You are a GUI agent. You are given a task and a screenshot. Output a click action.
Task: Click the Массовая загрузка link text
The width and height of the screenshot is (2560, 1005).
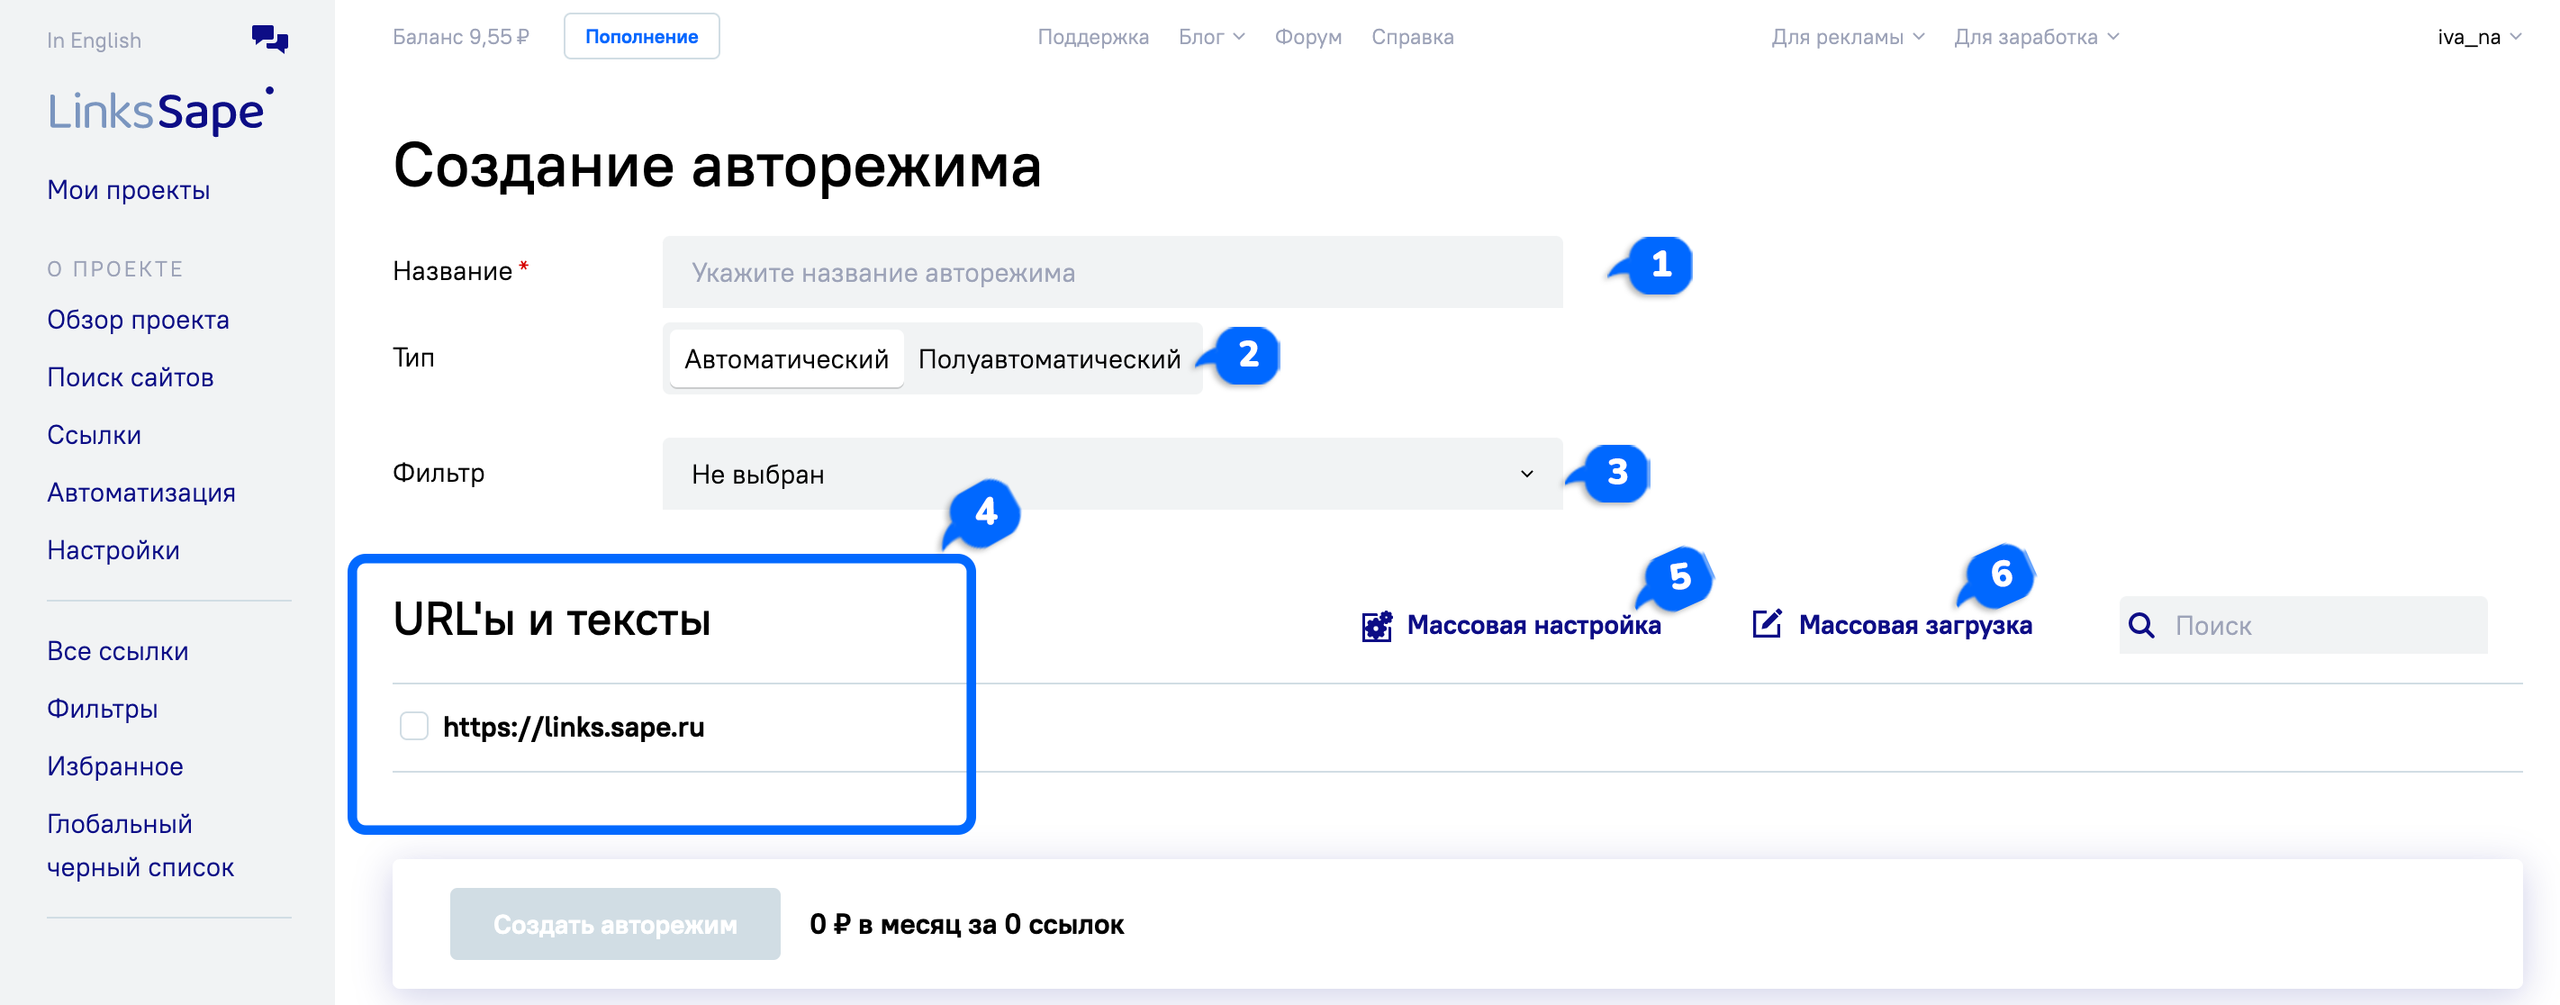click(x=1915, y=625)
